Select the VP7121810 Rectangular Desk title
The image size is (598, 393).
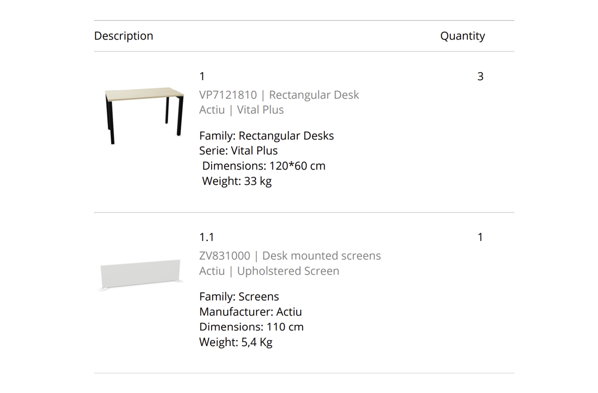pyautogui.click(x=279, y=95)
